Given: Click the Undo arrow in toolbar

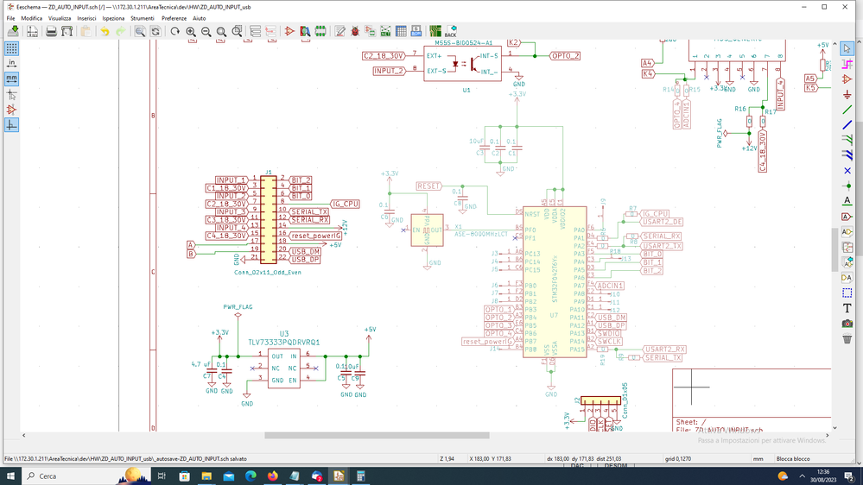Looking at the screenshot, I should click(x=105, y=32).
